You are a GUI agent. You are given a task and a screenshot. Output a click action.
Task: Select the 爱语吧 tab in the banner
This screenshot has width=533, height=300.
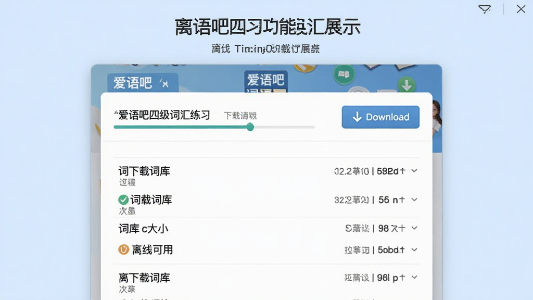(143, 83)
